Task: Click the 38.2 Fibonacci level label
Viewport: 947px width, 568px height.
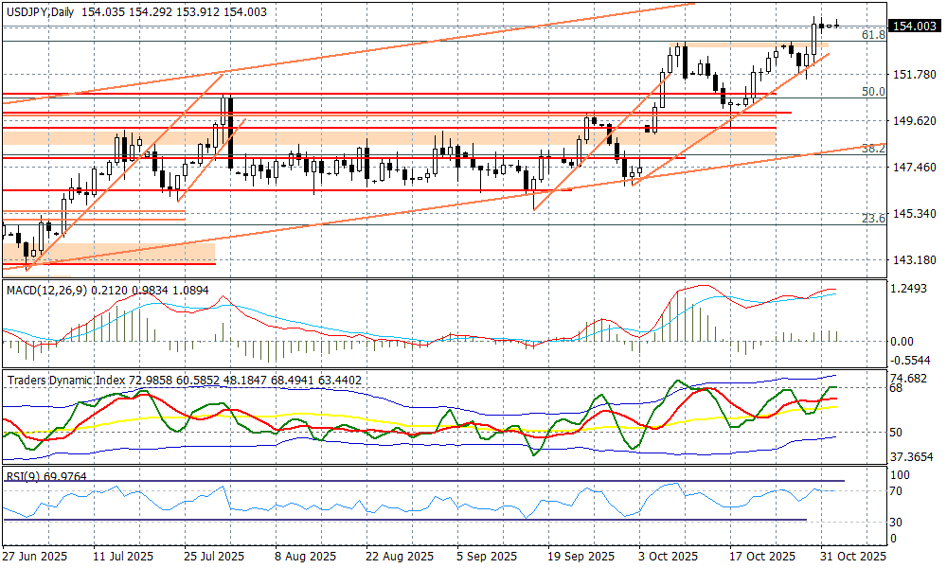Action: 873,149
